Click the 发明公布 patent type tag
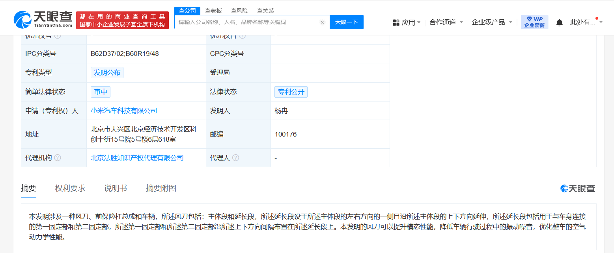 click(107, 72)
